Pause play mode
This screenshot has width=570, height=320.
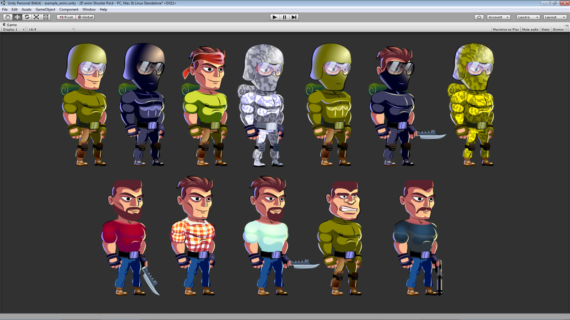click(284, 17)
